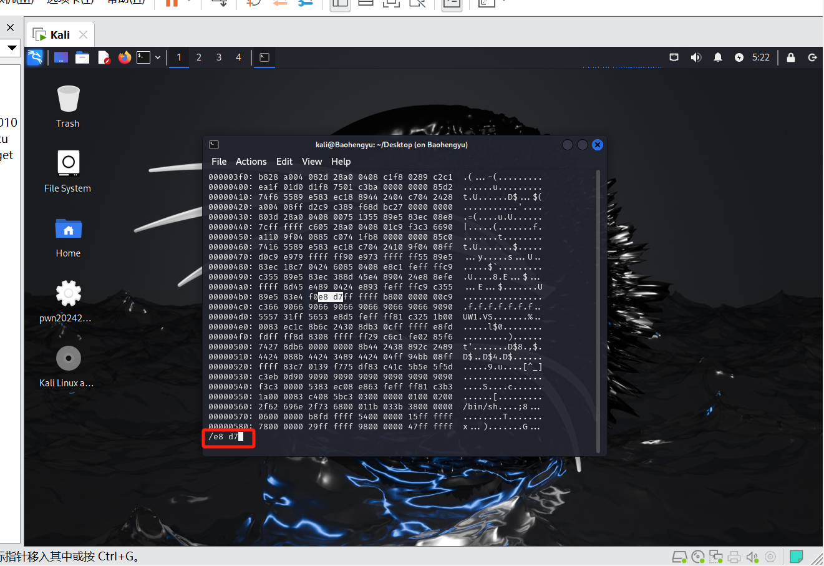Switch to workspace 3
Screen dimensions: 824x566
219,57
